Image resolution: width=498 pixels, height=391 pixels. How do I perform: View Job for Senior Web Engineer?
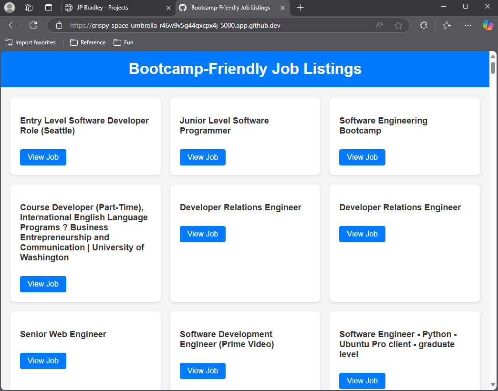(x=43, y=361)
